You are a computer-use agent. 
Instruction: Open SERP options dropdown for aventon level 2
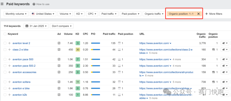point(225,43)
